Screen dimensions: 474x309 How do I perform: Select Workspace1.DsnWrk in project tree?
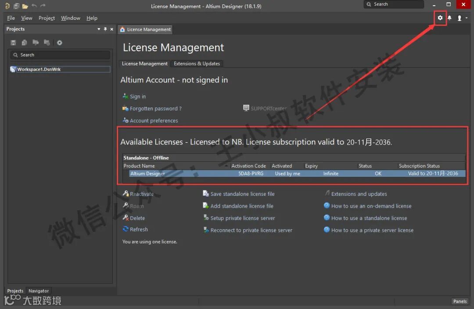(x=60, y=69)
